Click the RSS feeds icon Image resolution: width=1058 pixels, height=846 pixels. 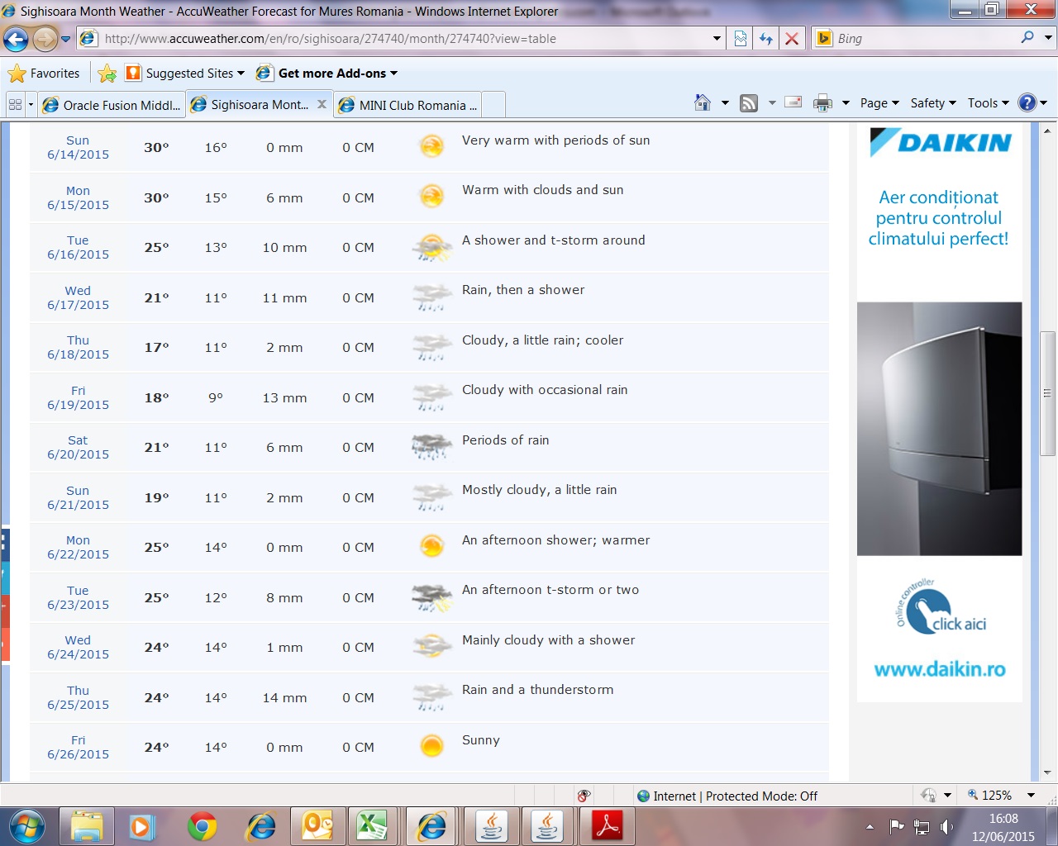coord(749,103)
